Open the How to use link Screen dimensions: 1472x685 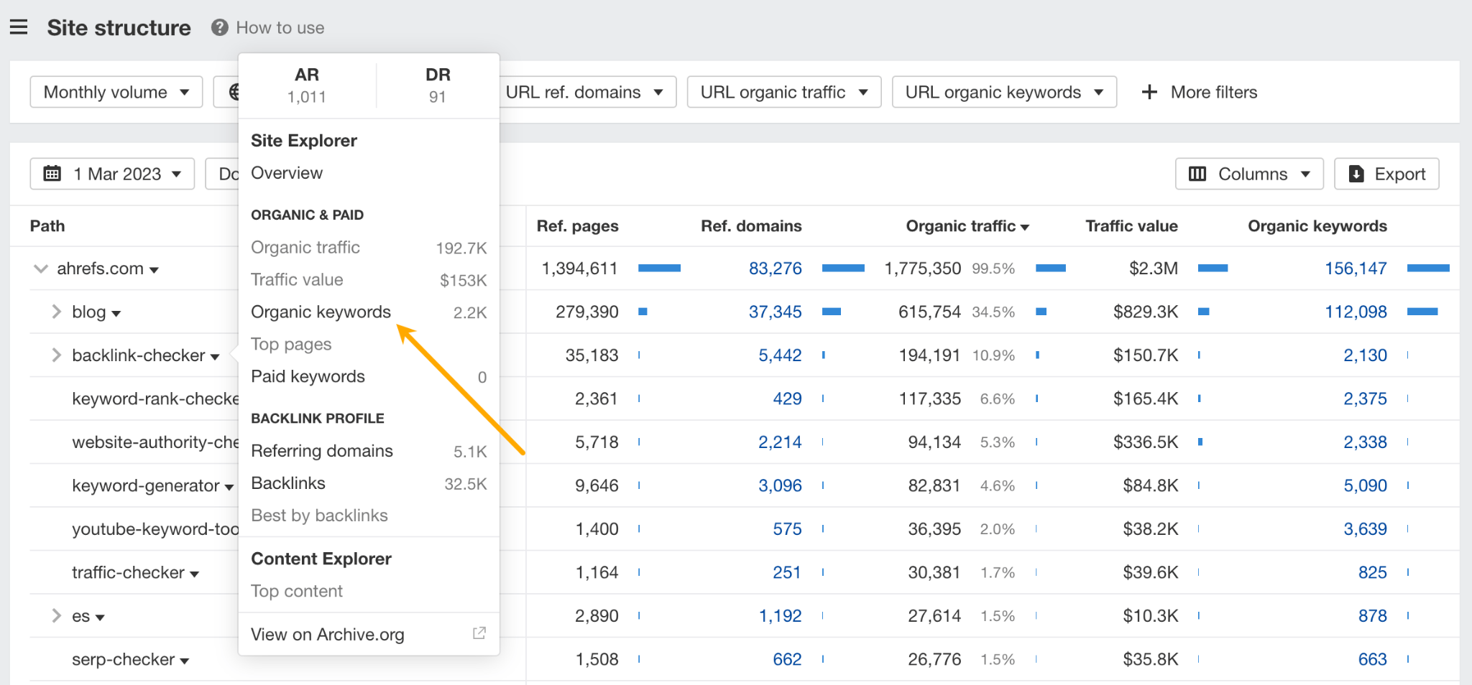pos(280,27)
